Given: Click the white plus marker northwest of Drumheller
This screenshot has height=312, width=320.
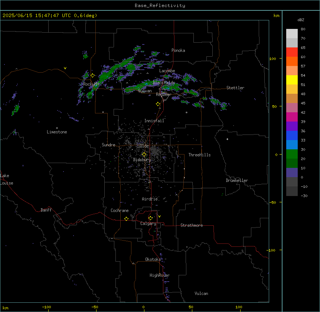Looking at the screenshot, I should click(227, 139).
